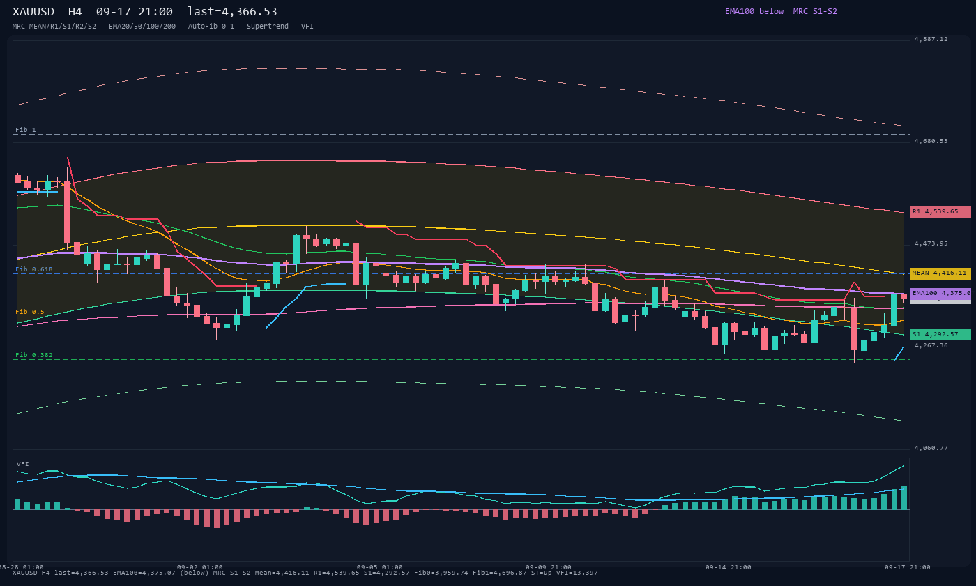Click the 09-17 21:00 timestamp in the title

(x=135, y=12)
